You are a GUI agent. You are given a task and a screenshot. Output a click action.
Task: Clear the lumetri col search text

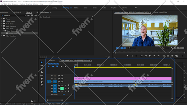click(25, 16)
